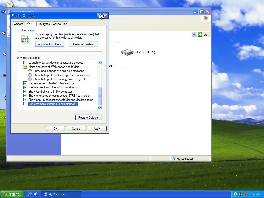Click Apply to All Folders button
Screen dimensions: 264x198
(x=50, y=44)
